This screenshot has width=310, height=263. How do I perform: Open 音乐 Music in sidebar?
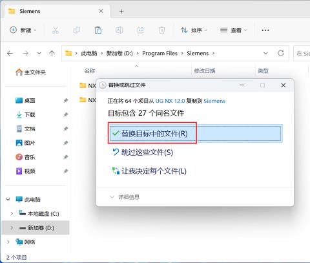click(x=25, y=157)
